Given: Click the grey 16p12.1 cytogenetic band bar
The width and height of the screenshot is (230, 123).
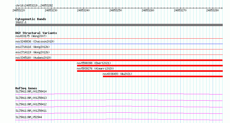Looking at the screenshot, I should 119,25.
